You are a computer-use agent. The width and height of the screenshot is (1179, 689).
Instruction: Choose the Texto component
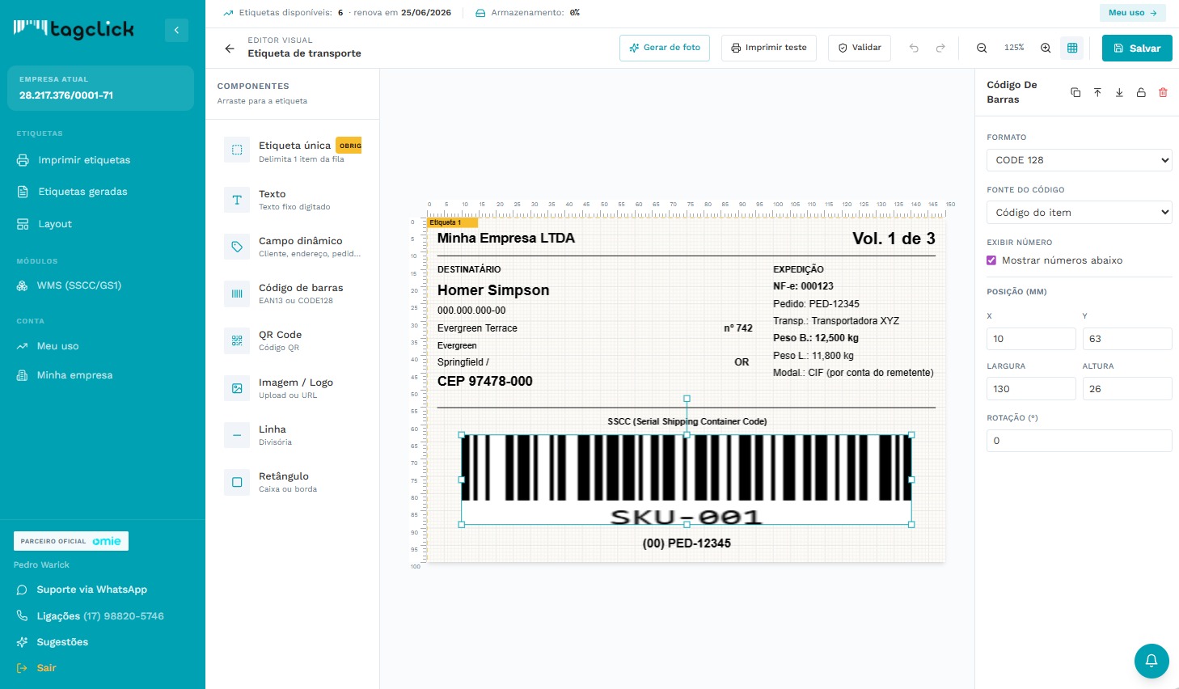(x=293, y=199)
